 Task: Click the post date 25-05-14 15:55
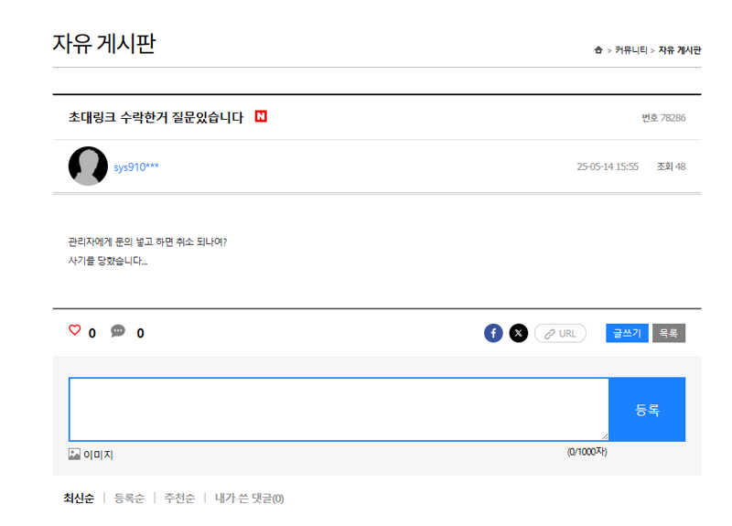pos(608,166)
